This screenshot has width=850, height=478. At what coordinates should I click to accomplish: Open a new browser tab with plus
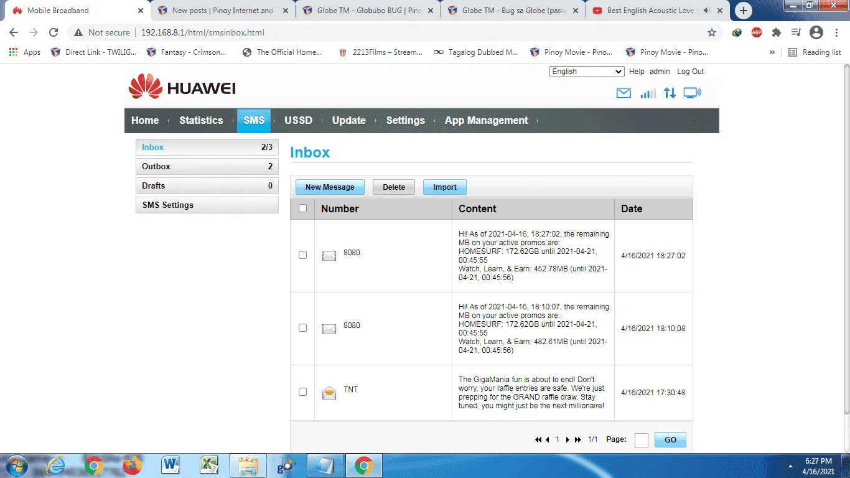[744, 11]
